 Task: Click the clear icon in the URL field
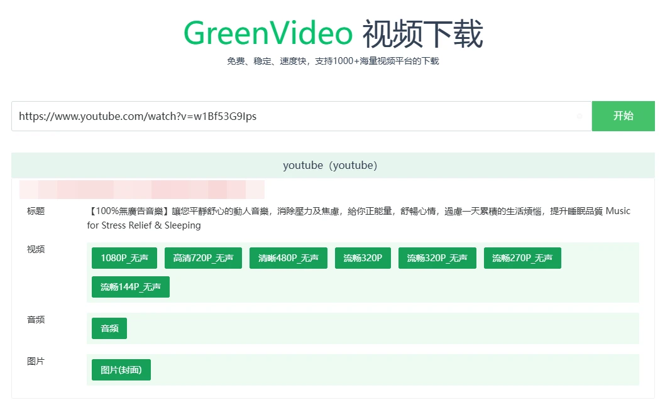(x=579, y=116)
